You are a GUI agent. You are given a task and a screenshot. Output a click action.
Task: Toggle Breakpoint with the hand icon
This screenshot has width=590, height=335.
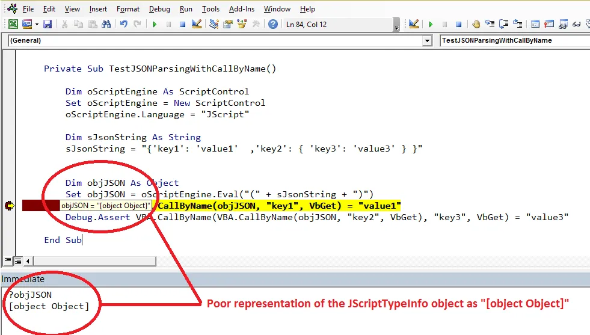coord(476,25)
